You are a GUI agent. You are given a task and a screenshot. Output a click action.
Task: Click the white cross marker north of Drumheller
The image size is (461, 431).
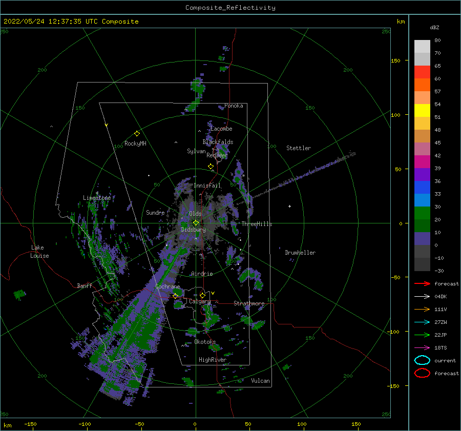289,206
